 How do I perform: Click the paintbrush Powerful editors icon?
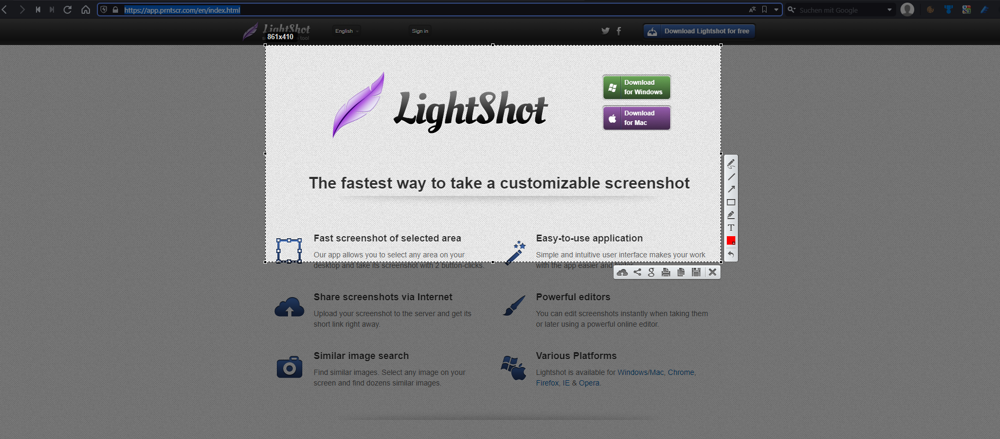[514, 306]
